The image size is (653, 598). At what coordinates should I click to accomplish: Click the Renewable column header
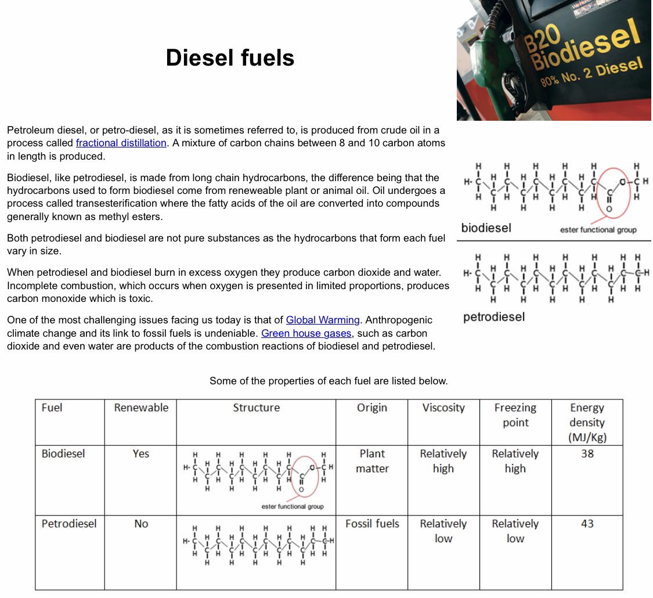141,422
